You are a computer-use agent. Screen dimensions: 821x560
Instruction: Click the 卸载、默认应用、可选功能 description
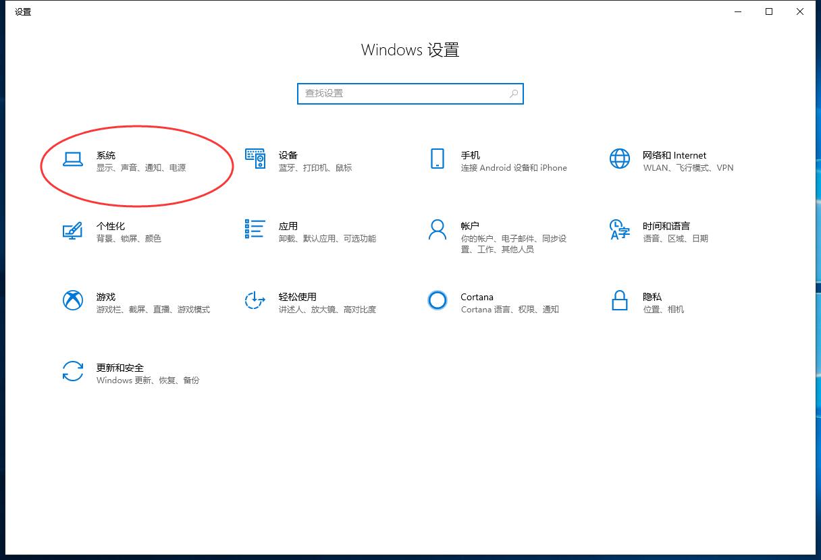[x=327, y=239]
